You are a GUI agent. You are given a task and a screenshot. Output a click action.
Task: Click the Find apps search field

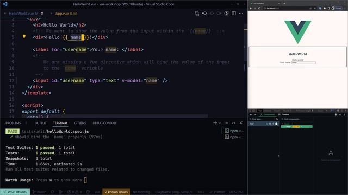click(262, 119)
